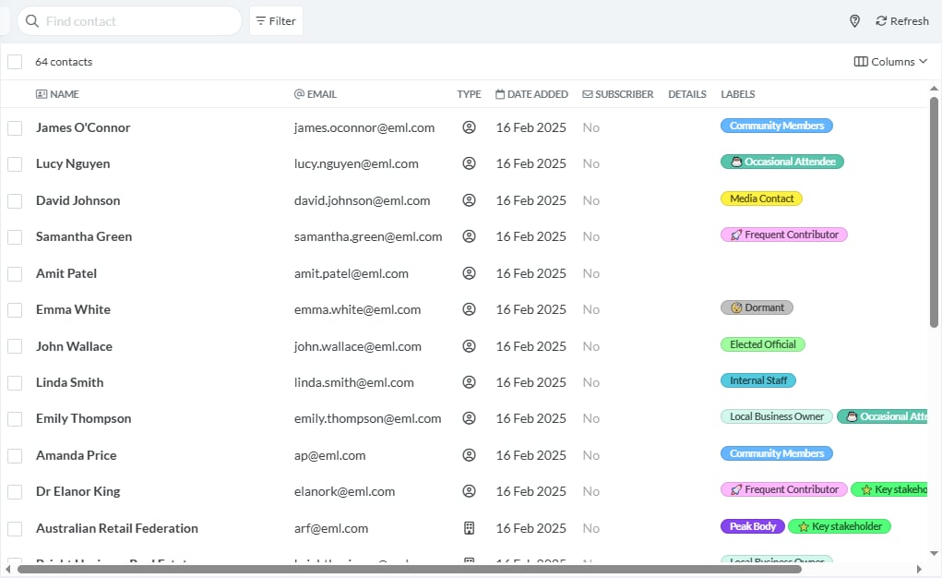Screen dimensions: 942x578
Task: Click James O'Connor's Community Members label
Action: (777, 126)
